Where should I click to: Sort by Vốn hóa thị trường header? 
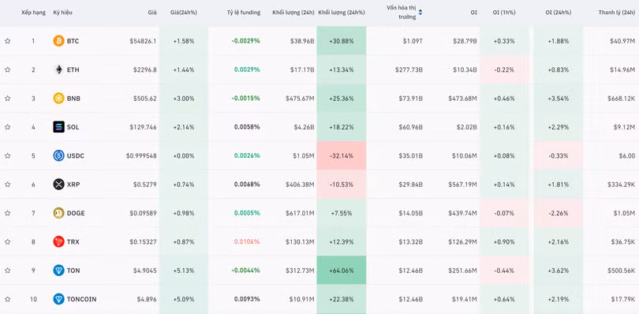click(402, 13)
